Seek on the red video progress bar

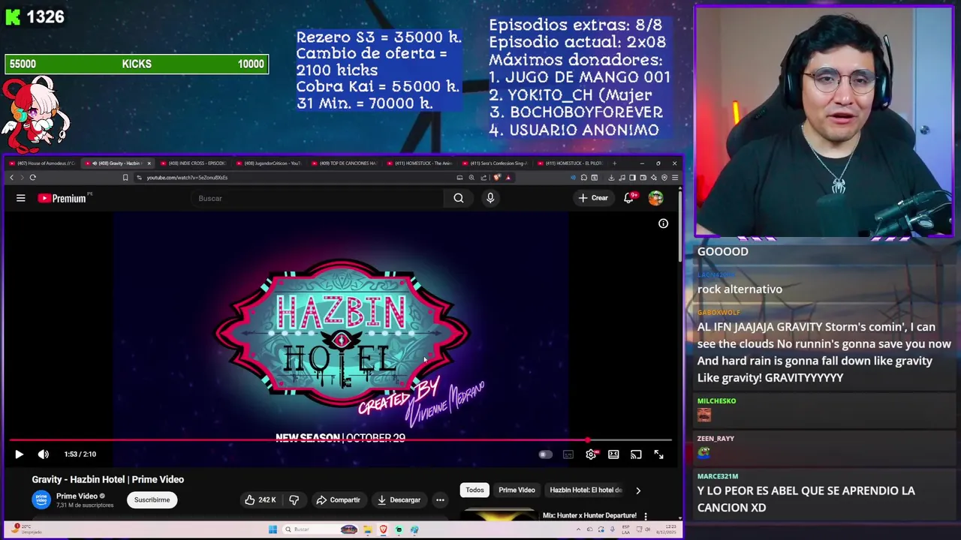point(341,441)
